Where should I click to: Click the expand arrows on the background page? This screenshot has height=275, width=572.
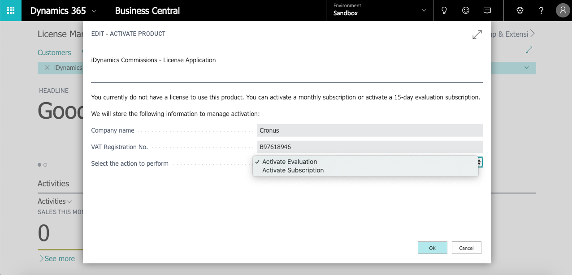[x=529, y=50]
